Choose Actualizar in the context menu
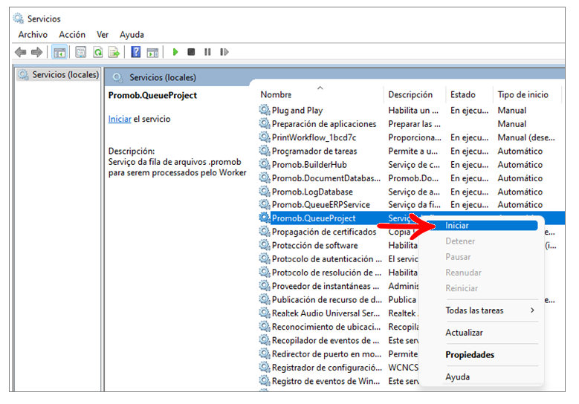The height and width of the screenshot is (404, 579). pyautogui.click(x=464, y=333)
